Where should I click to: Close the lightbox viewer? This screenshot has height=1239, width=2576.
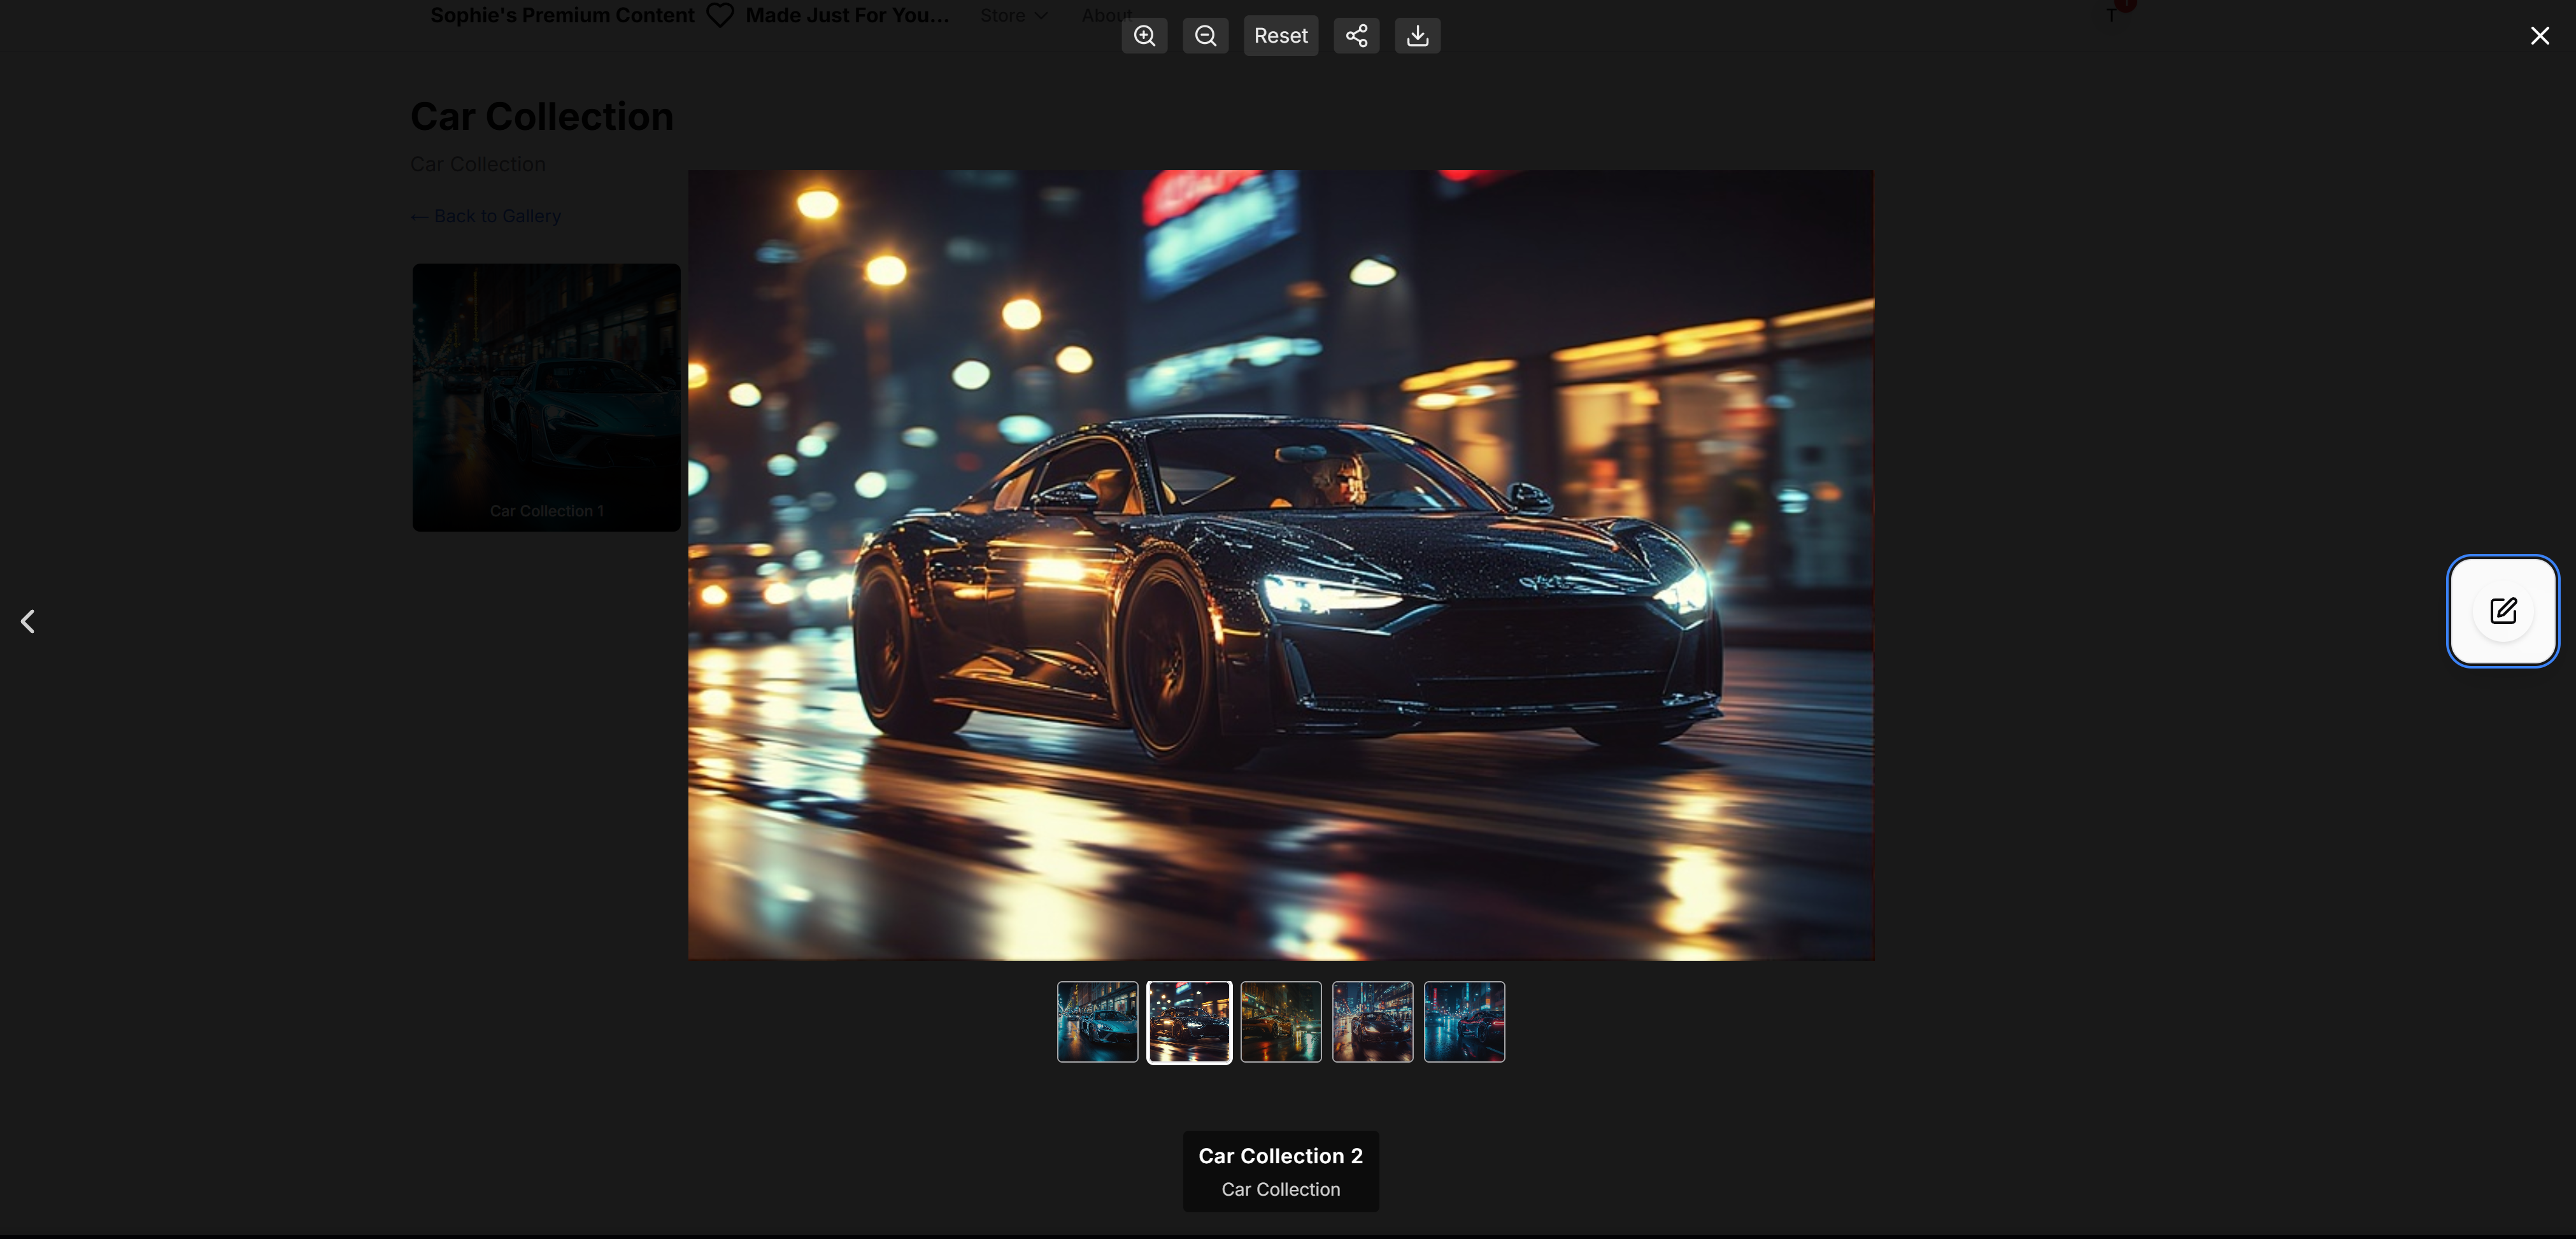point(2539,36)
